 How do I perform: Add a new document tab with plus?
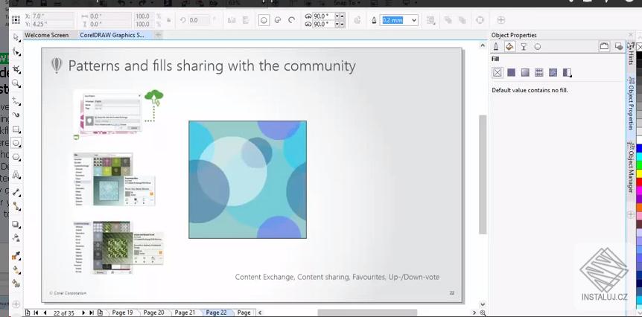(x=158, y=35)
